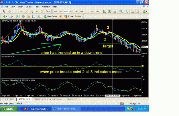179x116 pixels.
Task: Open the yellow diamond MetaEditor icon
Action: [60, 16]
